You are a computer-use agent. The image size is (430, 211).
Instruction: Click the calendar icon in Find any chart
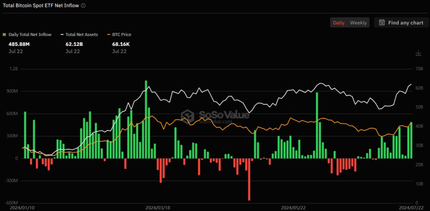[x=382, y=22]
